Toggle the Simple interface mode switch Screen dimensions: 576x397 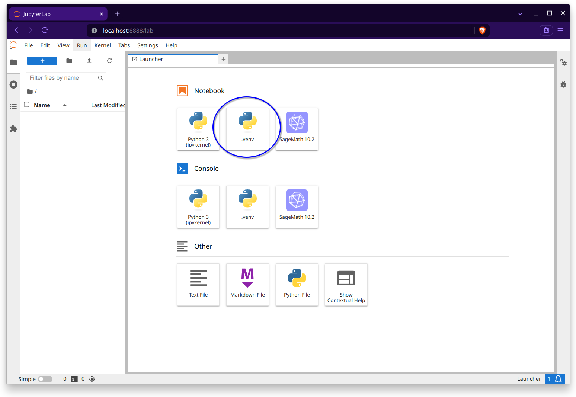[45, 379]
